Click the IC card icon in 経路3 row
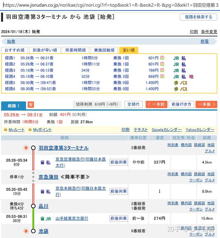Viewport: 220px width, 238px height. tap(162, 70)
